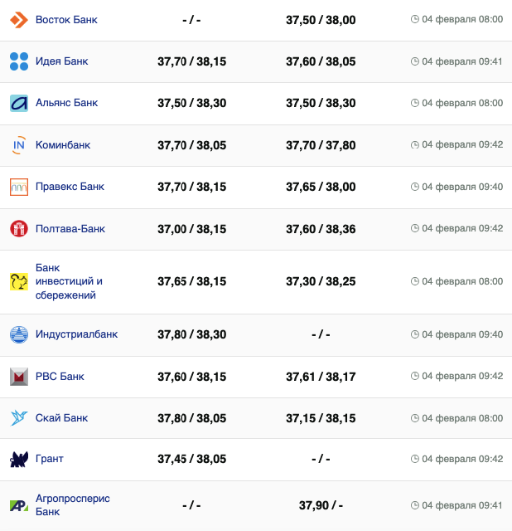Click the Альянс Банк logo icon
The width and height of the screenshot is (512, 531).
[x=19, y=103]
